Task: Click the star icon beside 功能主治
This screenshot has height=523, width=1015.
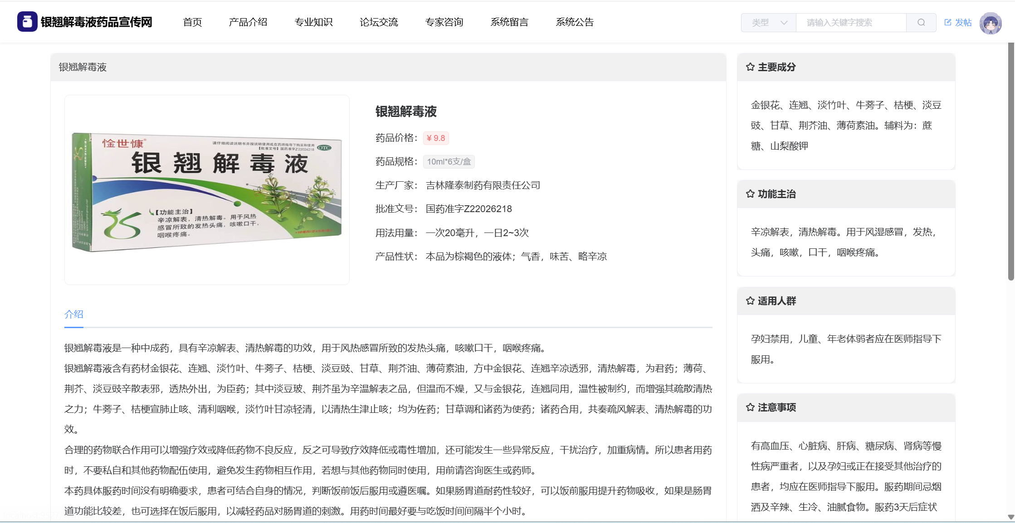Action: pyautogui.click(x=750, y=194)
